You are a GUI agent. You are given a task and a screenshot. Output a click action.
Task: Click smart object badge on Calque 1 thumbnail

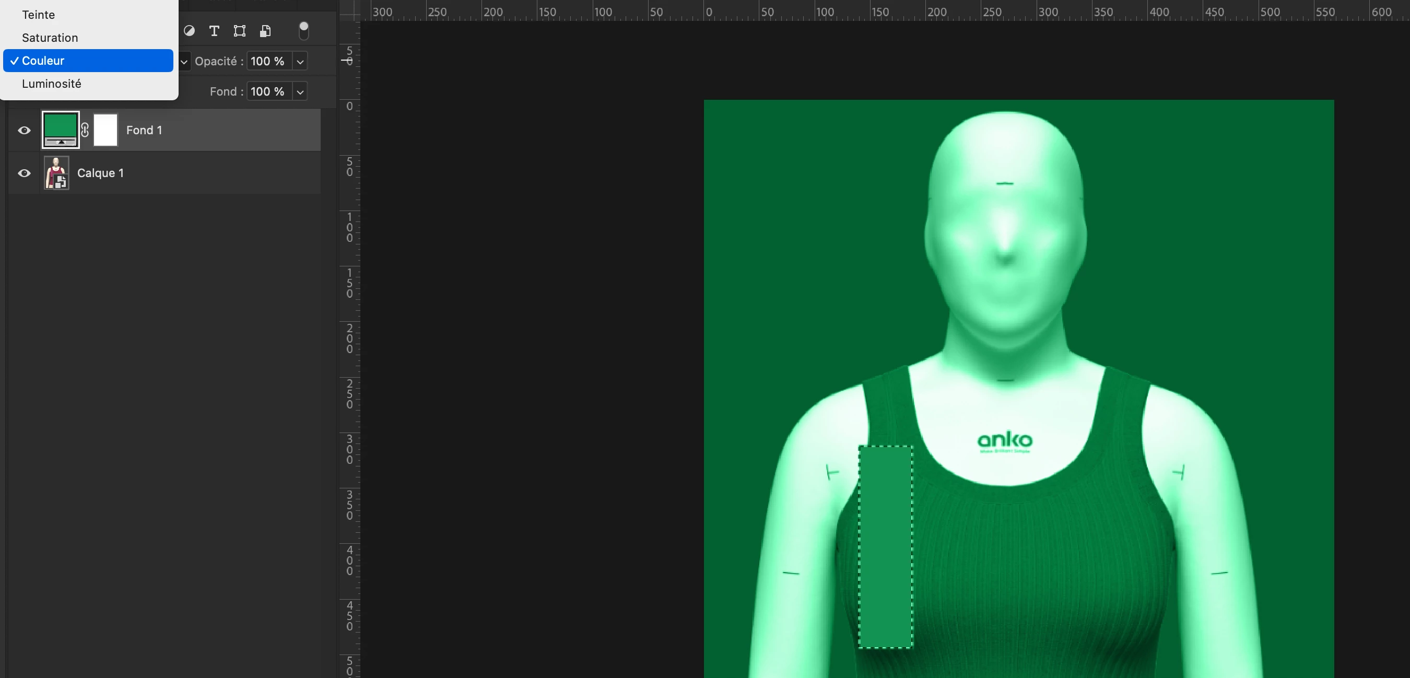point(61,182)
